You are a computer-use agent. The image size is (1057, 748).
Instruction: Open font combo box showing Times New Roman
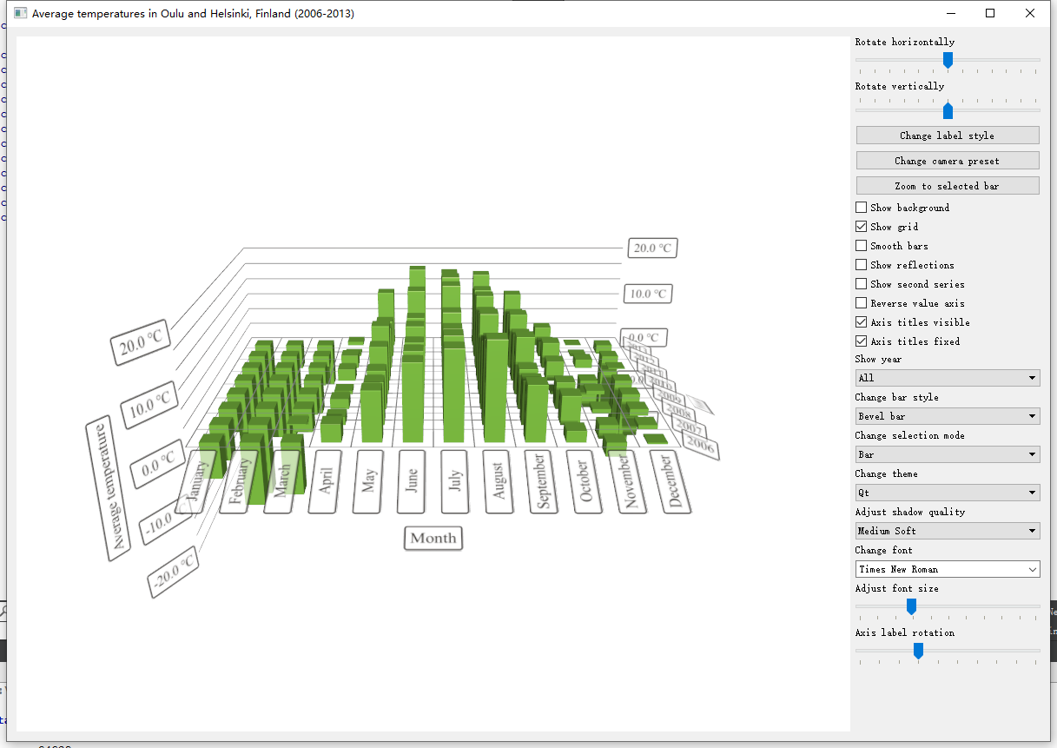pos(948,569)
